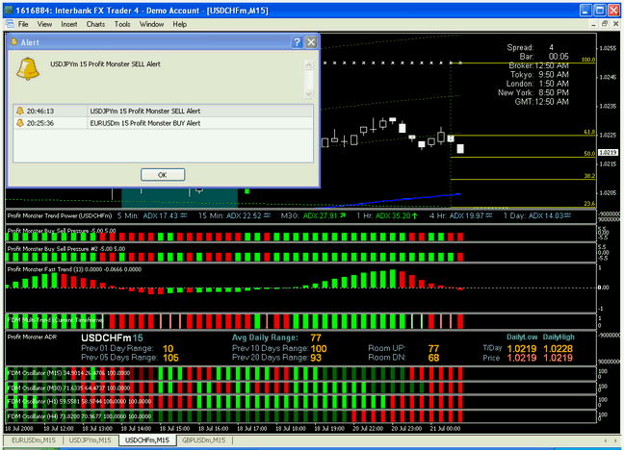The image size is (624, 450).
Task: Click the 100.0 Fibonacci level label
Action: [588, 60]
